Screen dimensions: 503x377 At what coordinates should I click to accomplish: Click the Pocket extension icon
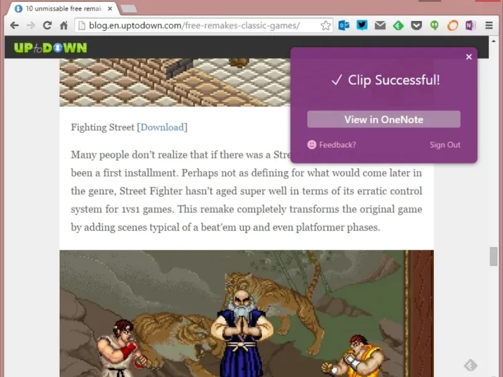416,25
